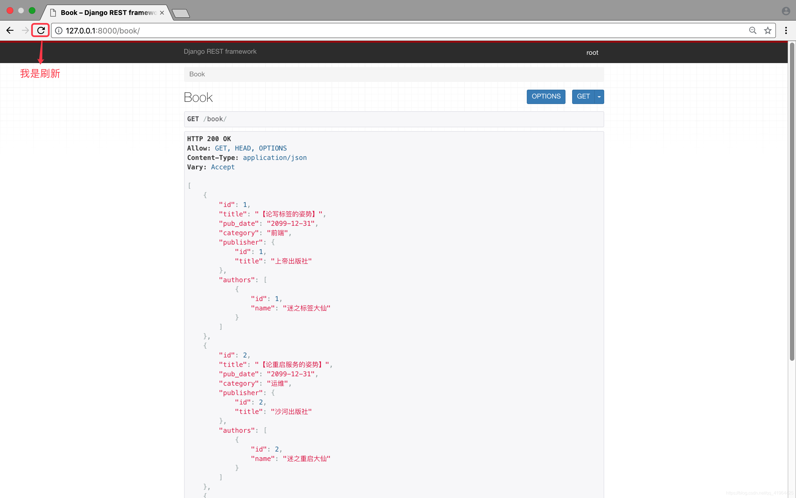Click the browser back arrow
796x498 pixels.
[10, 31]
